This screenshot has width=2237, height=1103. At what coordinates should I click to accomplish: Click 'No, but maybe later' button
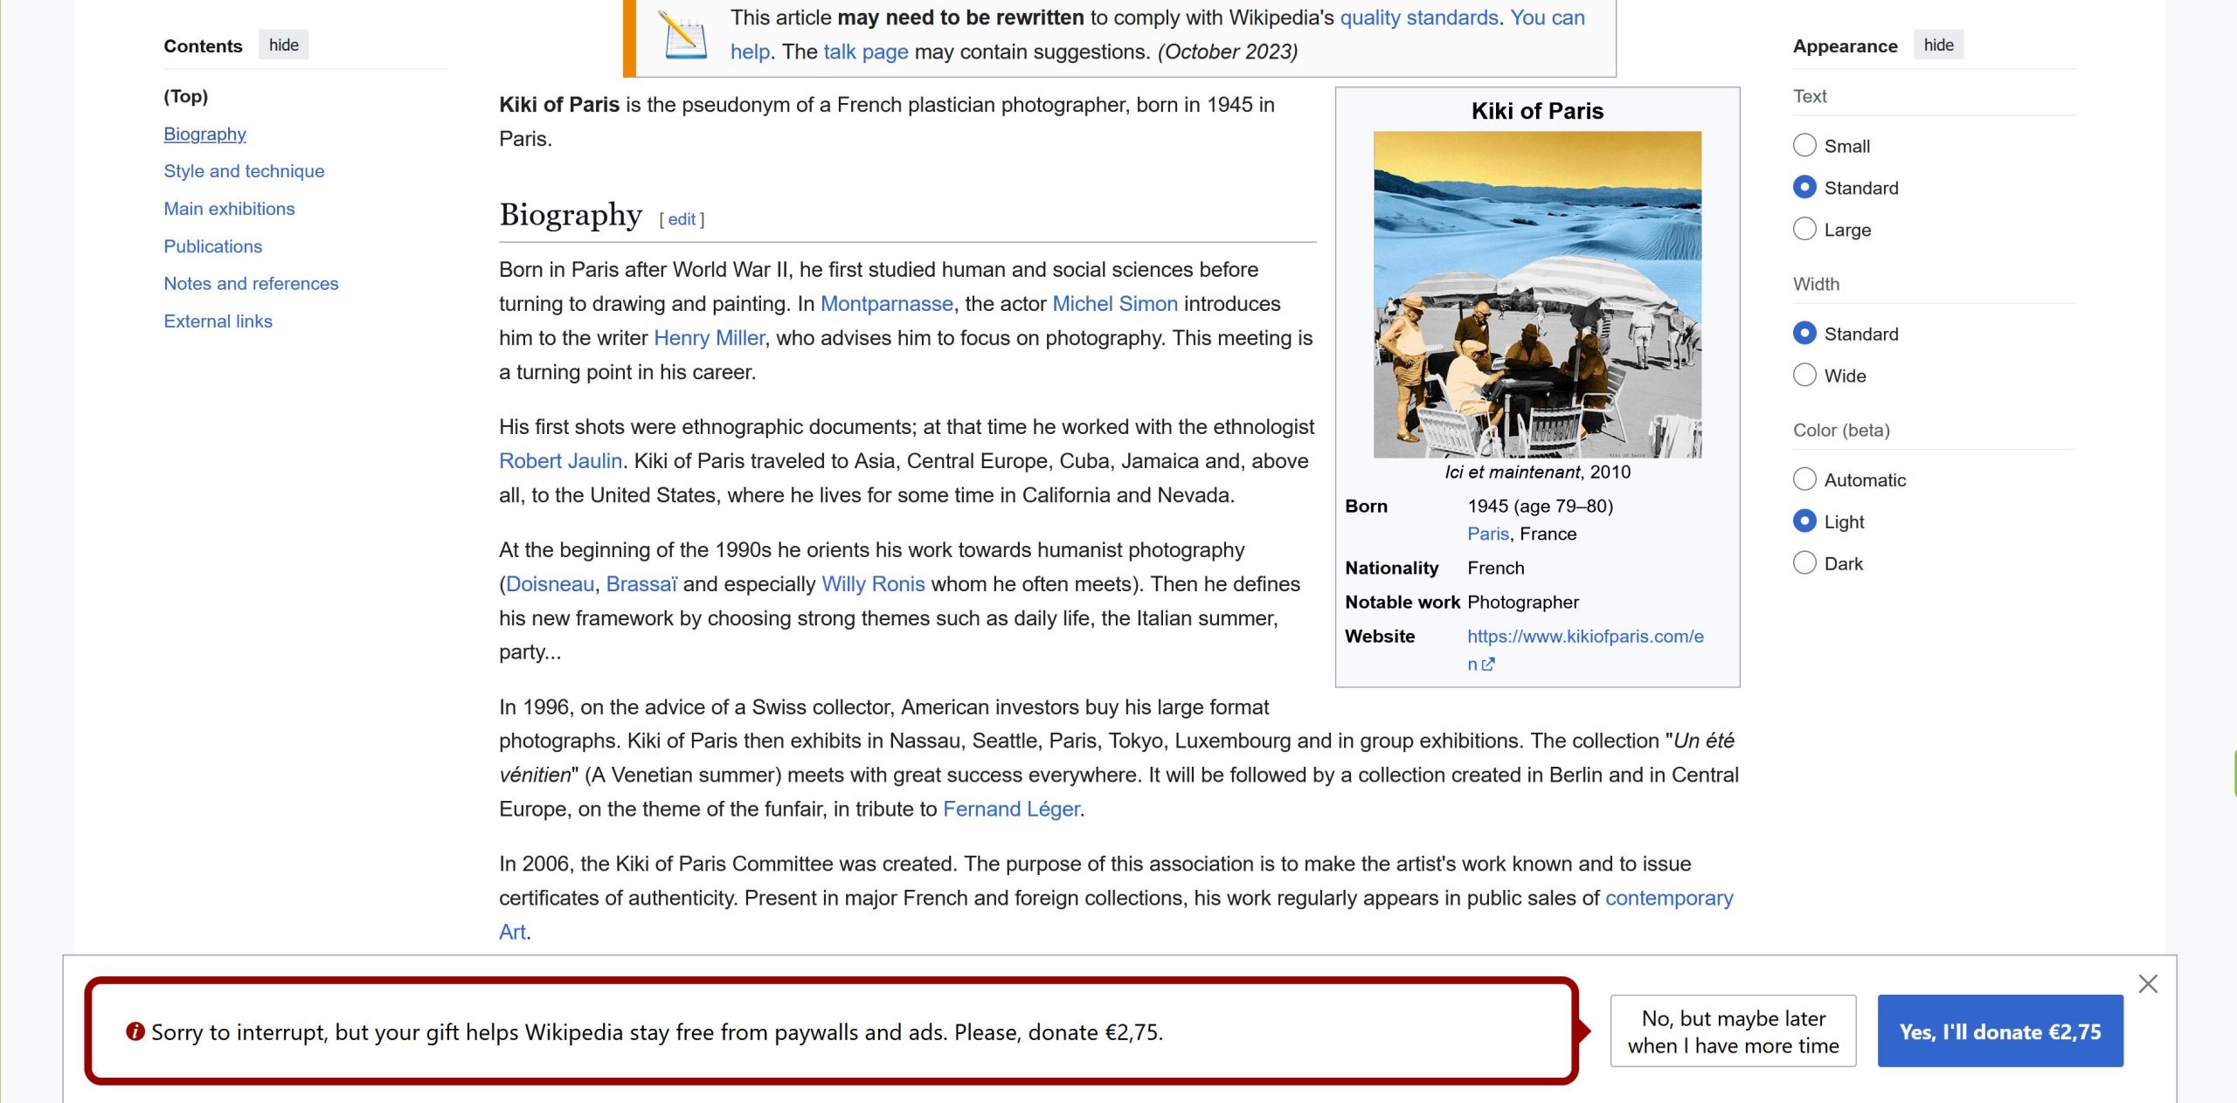[x=1733, y=1031]
